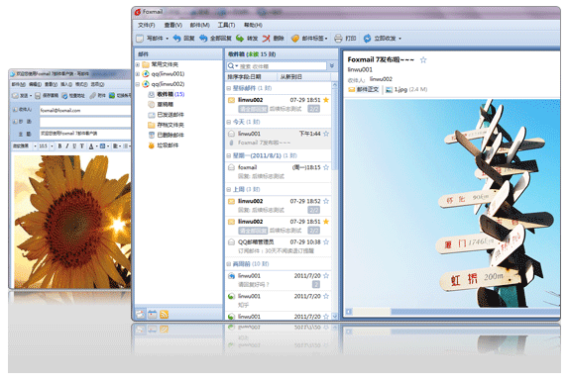Open the RSS feed icon at sidebar bottom

(x=165, y=315)
